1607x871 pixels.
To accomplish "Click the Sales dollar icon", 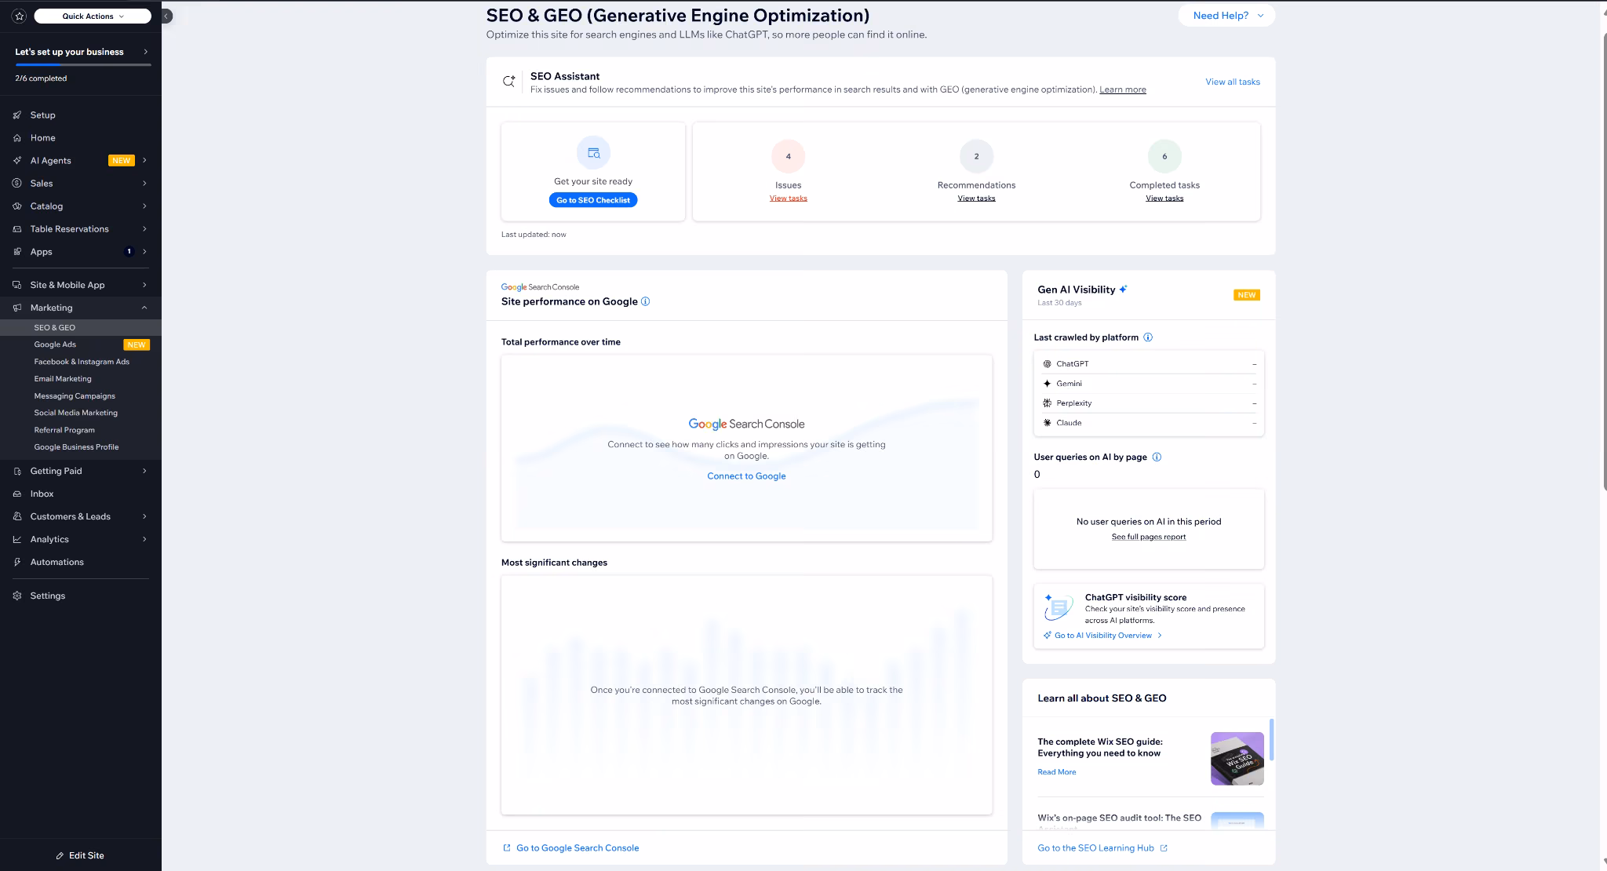I will 17,183.
